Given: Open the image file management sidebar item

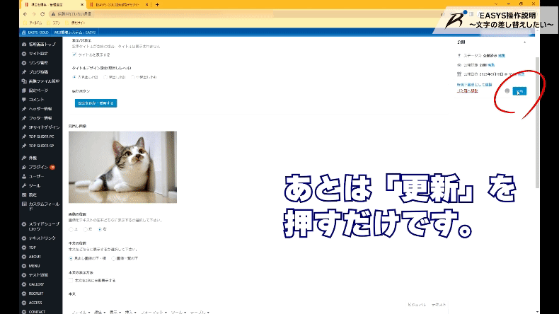Looking at the screenshot, I should [40, 81].
